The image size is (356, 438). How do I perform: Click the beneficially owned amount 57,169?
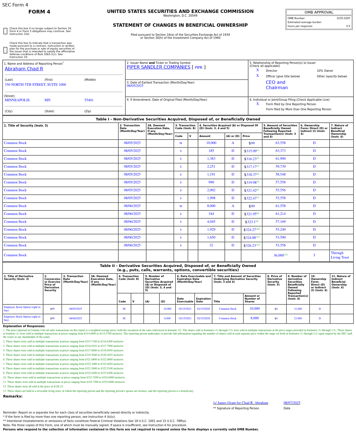click(281, 222)
